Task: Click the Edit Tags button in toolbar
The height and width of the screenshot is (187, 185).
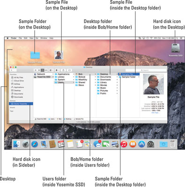Action: (x=69, y=70)
